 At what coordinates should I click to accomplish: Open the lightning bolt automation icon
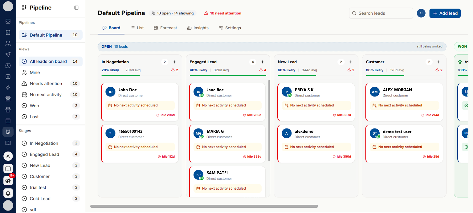pyautogui.click(x=8, y=88)
